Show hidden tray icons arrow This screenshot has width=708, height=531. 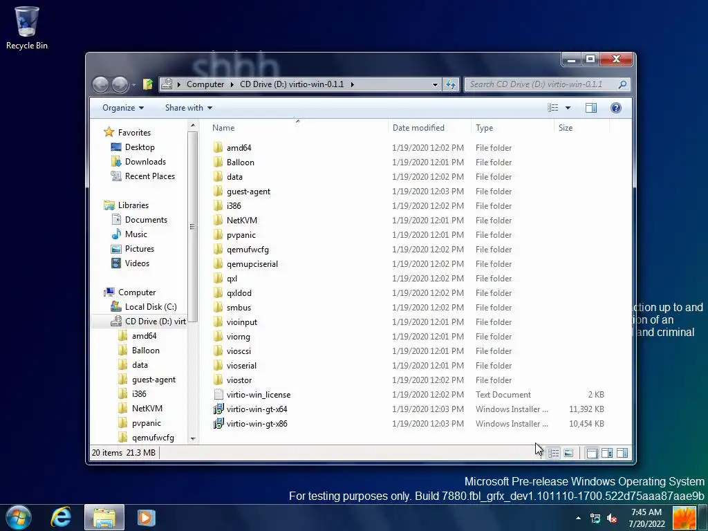click(x=578, y=519)
